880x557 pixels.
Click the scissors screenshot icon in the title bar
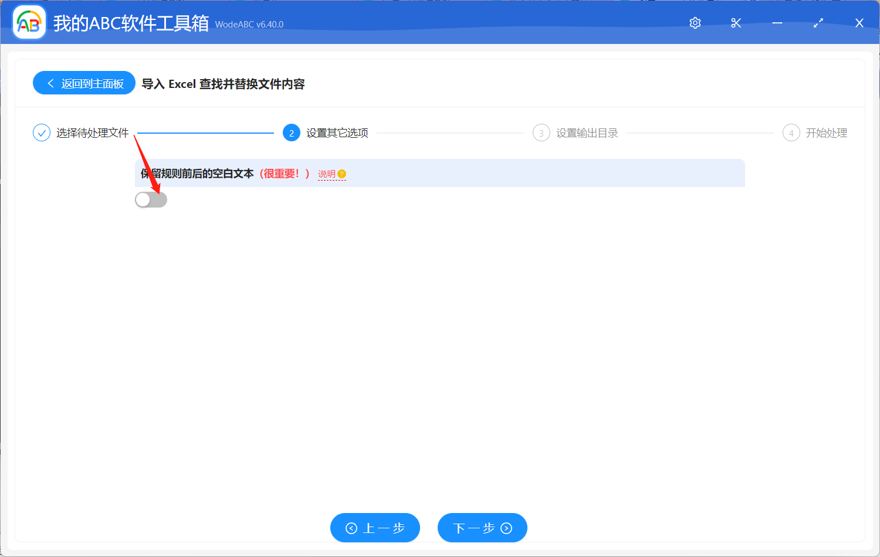(x=736, y=23)
